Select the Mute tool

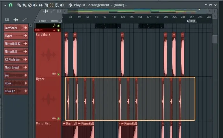35,5
